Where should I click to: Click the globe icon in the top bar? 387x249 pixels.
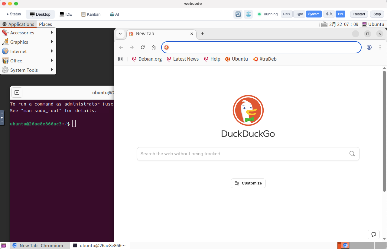248,14
